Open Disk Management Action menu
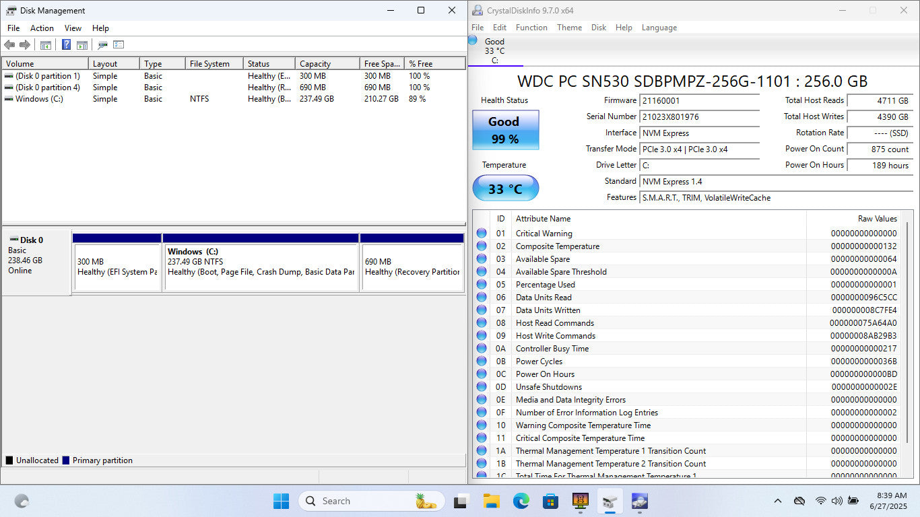Viewport: 920px width, 517px height. tap(42, 28)
